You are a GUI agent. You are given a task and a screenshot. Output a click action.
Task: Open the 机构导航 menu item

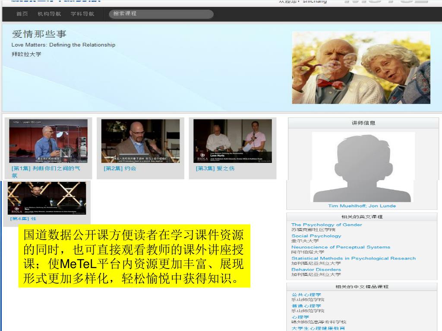tap(49, 14)
